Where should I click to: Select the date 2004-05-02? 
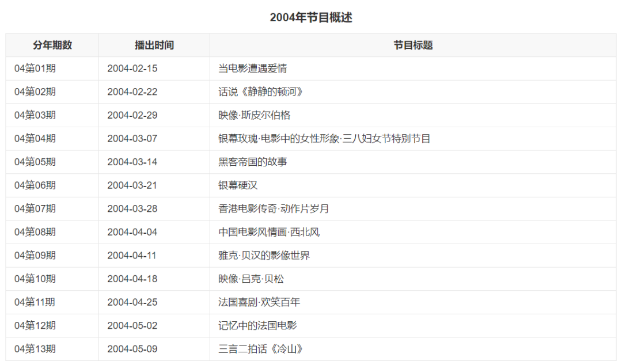coord(132,326)
